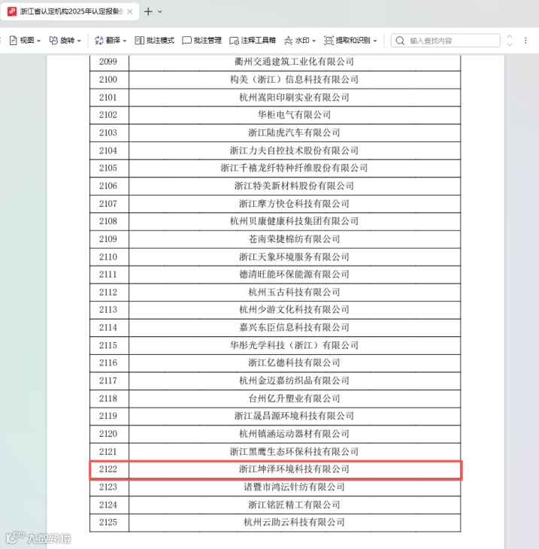Select 杭州少游文化科技有限公司 cell
539x549 pixels.
coord(295,310)
